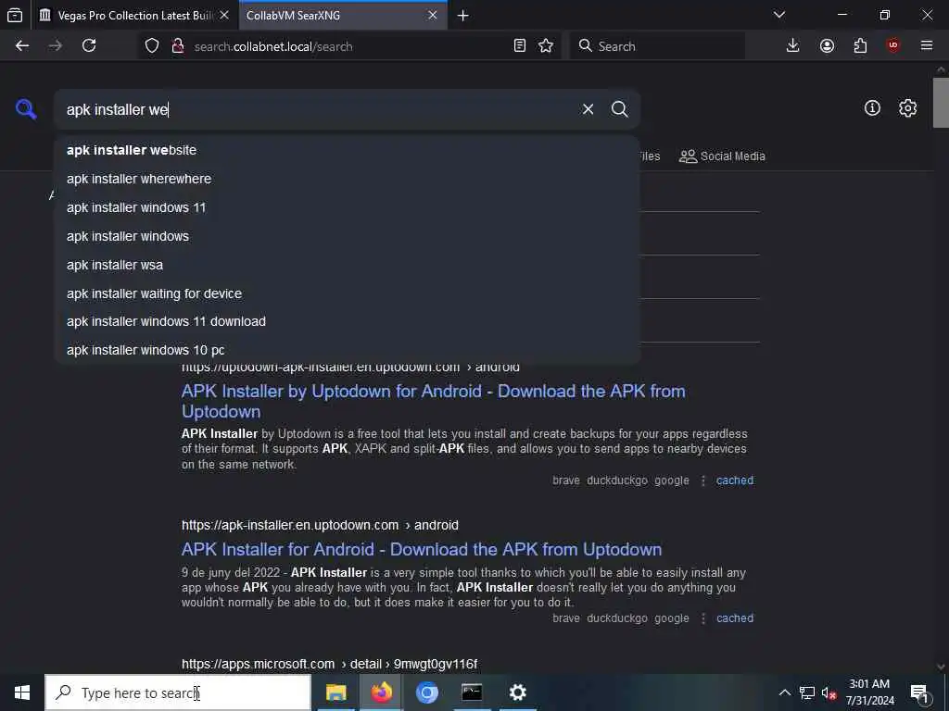
Task: Click the muted volume tray icon
Action: pyautogui.click(x=829, y=692)
